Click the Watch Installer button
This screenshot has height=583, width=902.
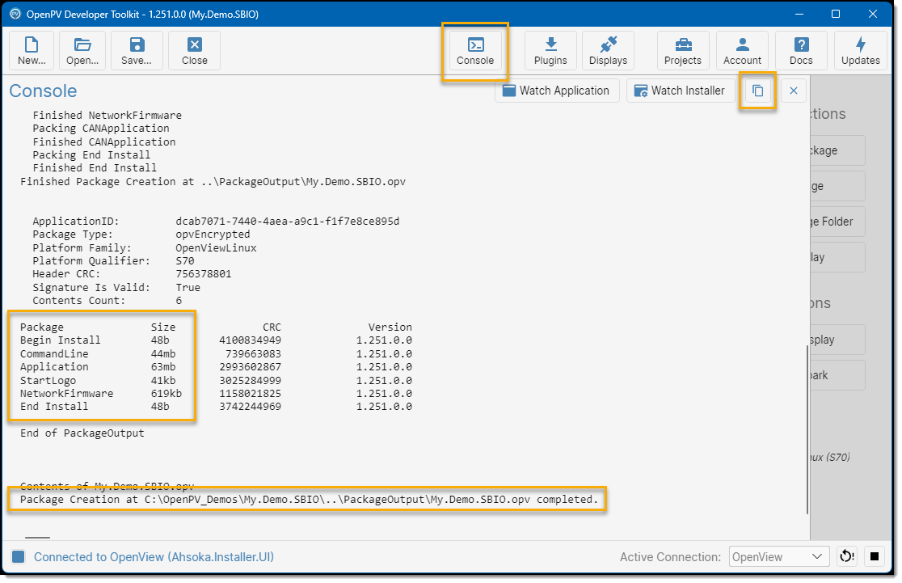[x=680, y=91]
